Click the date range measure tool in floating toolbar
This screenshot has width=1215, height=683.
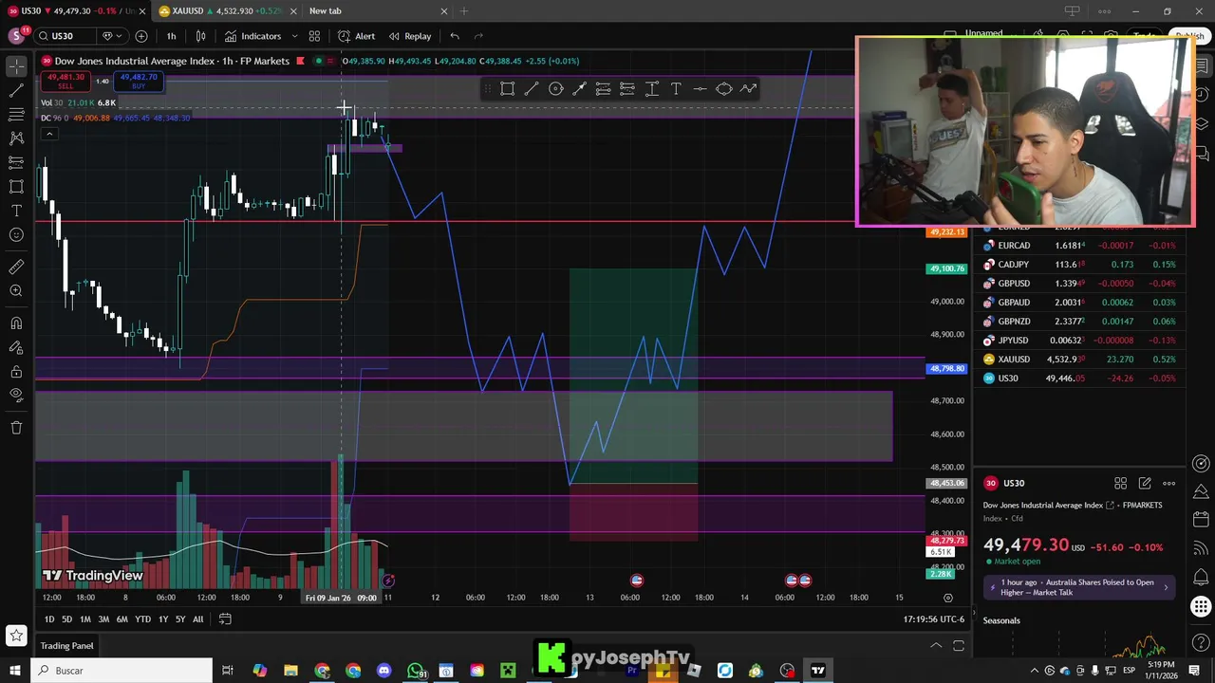[x=652, y=89]
